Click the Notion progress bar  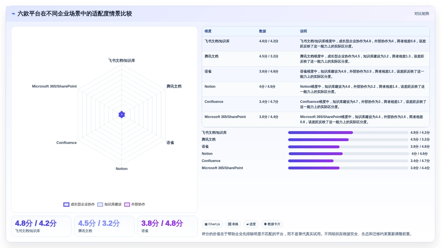pos(349,154)
